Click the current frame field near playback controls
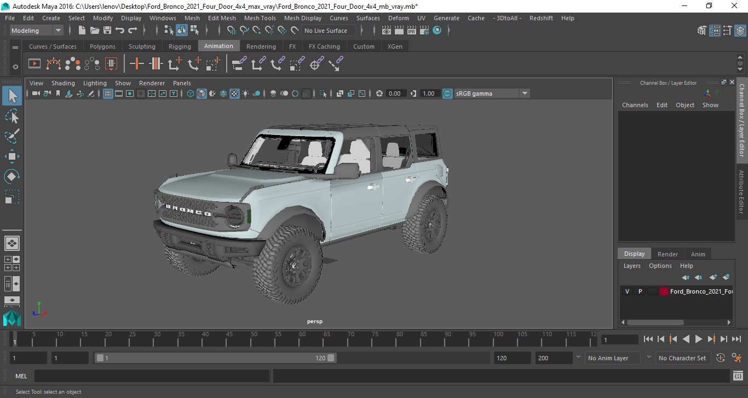This screenshot has width=748, height=398. point(619,340)
